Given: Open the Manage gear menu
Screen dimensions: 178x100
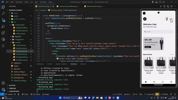Looking at the screenshot, I should (x=3, y=89).
